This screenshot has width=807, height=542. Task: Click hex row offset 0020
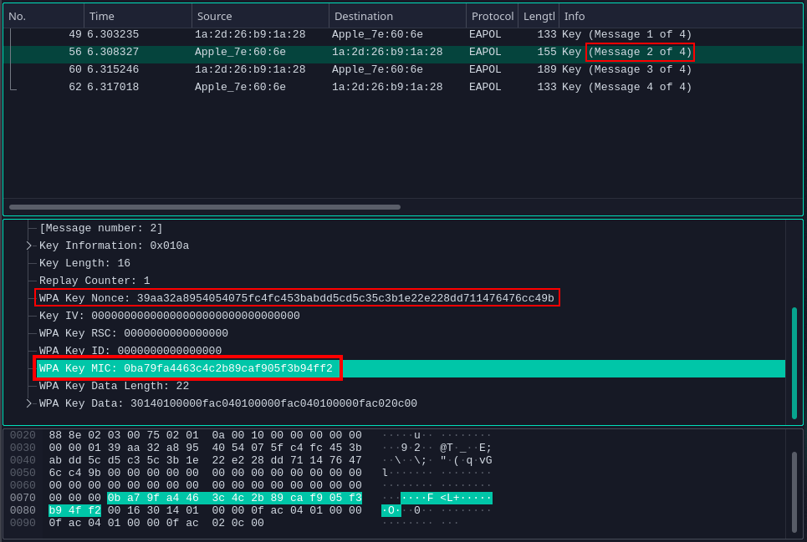pos(23,435)
